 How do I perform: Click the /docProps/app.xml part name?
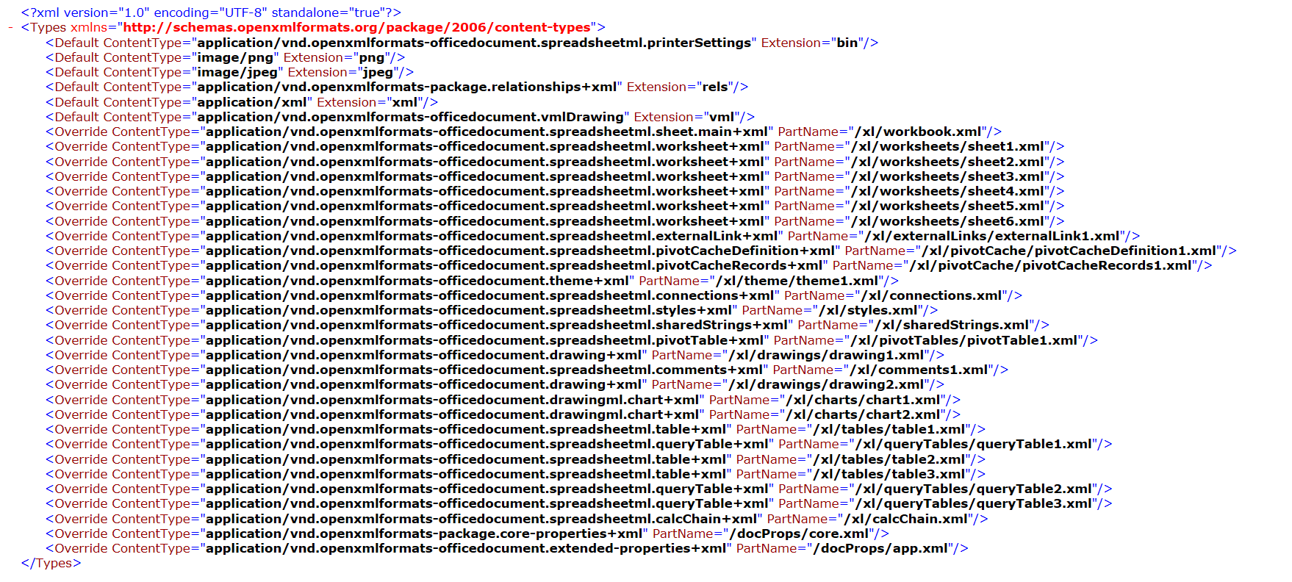pos(881,548)
